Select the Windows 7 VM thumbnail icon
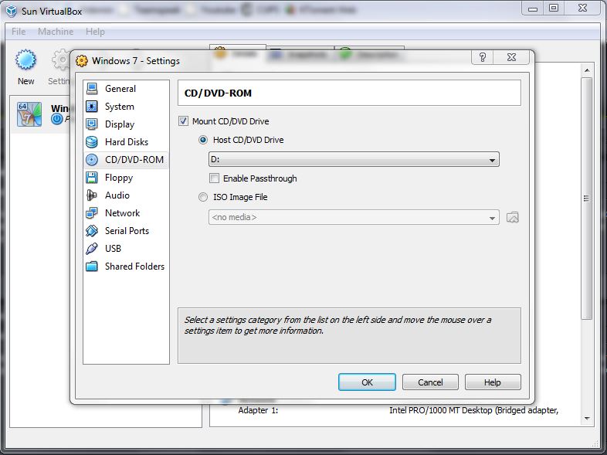 pos(29,114)
